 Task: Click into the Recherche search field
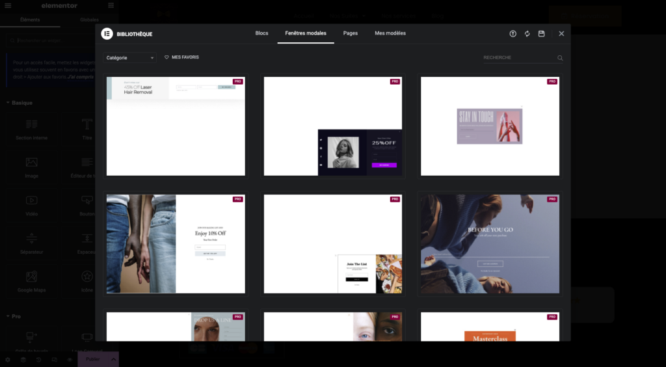tap(518, 58)
